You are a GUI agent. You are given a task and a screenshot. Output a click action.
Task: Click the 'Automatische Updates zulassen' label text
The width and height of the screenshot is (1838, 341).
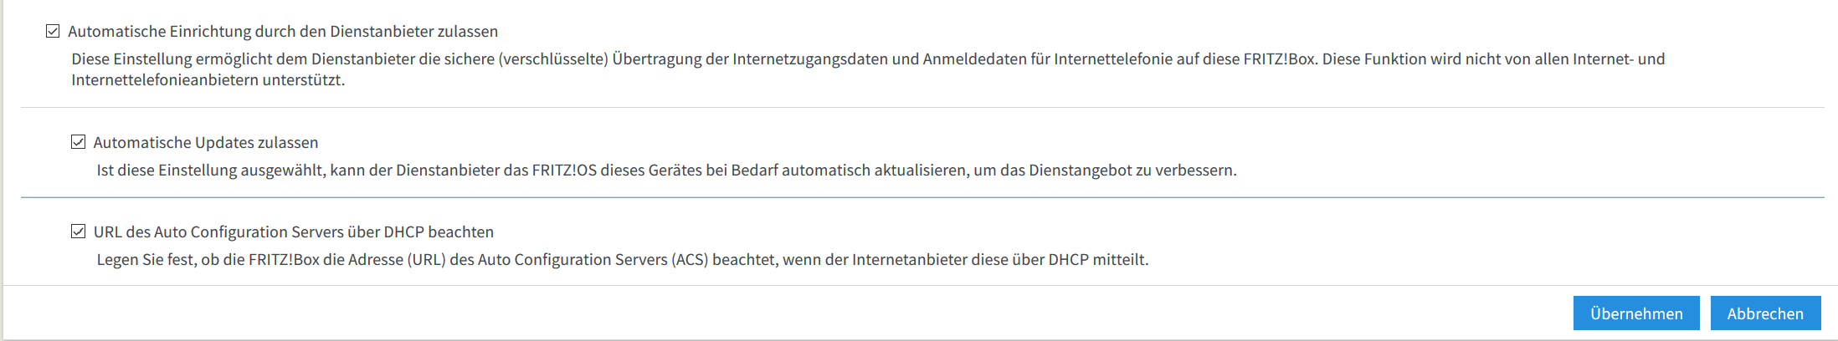coord(206,143)
